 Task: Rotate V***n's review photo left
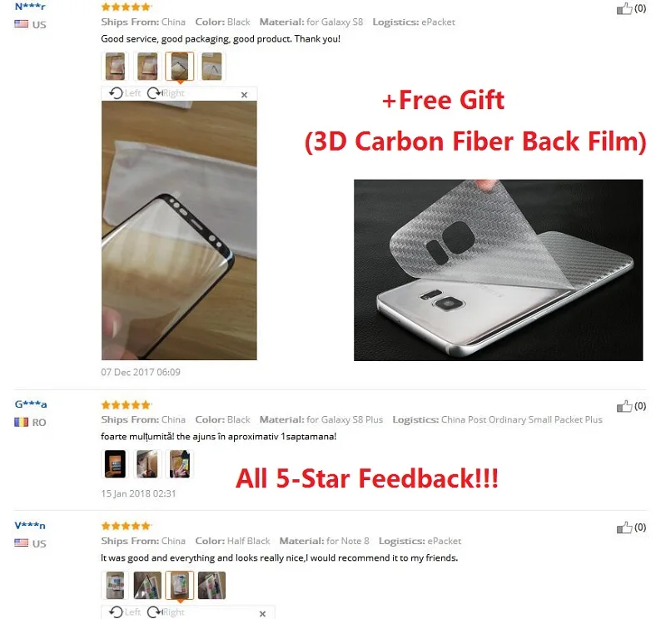pos(124,612)
